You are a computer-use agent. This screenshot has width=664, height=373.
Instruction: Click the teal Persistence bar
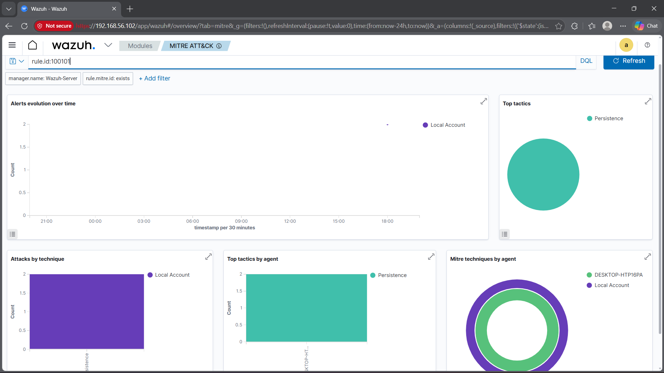pyautogui.click(x=306, y=308)
